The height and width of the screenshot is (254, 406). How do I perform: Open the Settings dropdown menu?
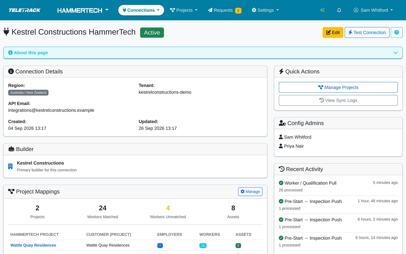coord(265,10)
